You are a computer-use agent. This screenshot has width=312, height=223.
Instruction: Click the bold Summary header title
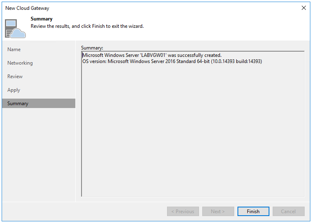[41, 19]
